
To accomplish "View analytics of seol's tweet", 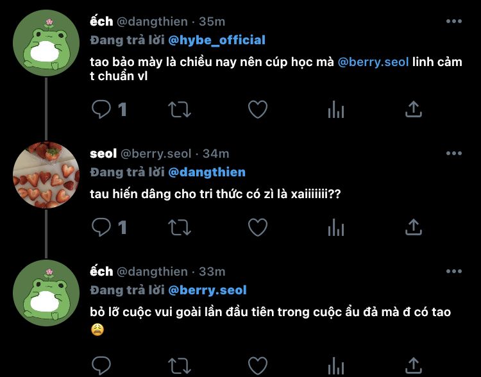I will (335, 227).
